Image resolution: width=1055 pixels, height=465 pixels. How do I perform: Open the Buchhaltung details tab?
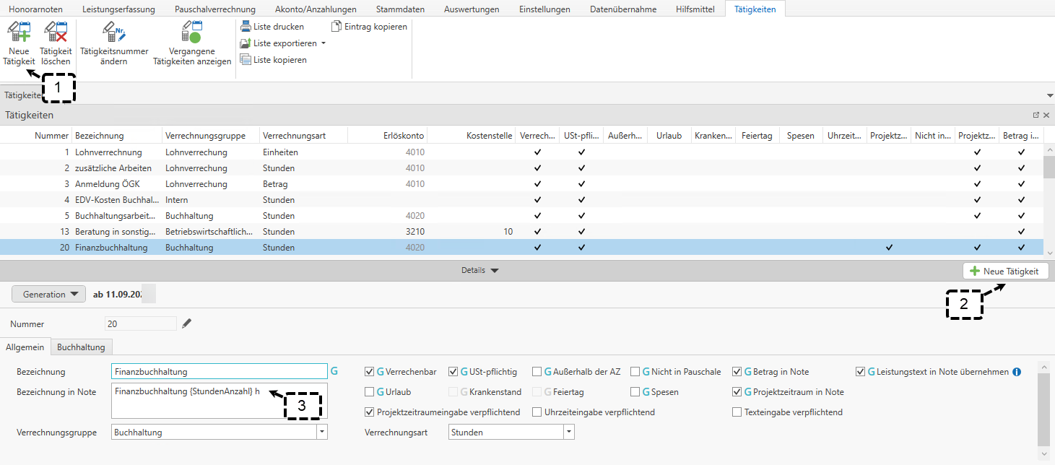tap(81, 347)
